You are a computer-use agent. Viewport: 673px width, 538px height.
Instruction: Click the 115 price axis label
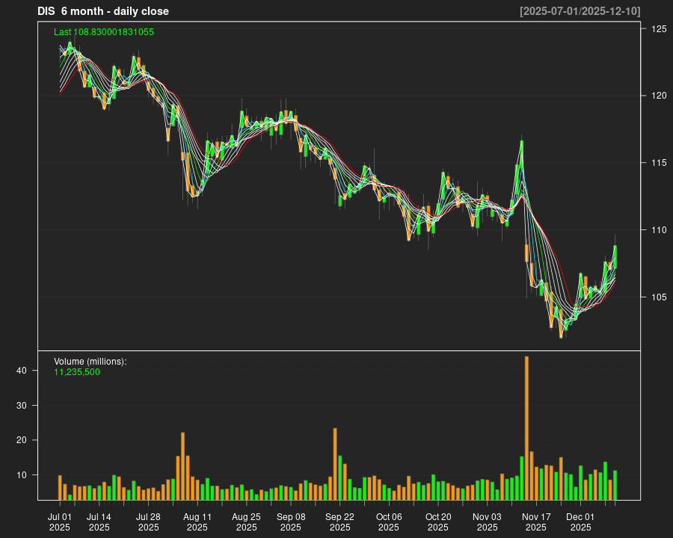pos(659,163)
